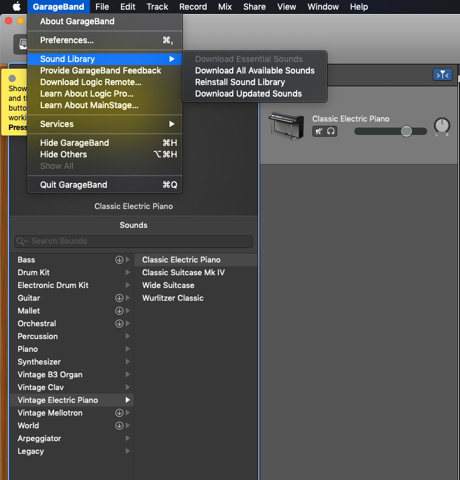460x480 pixels.
Task: Download additional Orchestral sounds
Action: coord(119,324)
